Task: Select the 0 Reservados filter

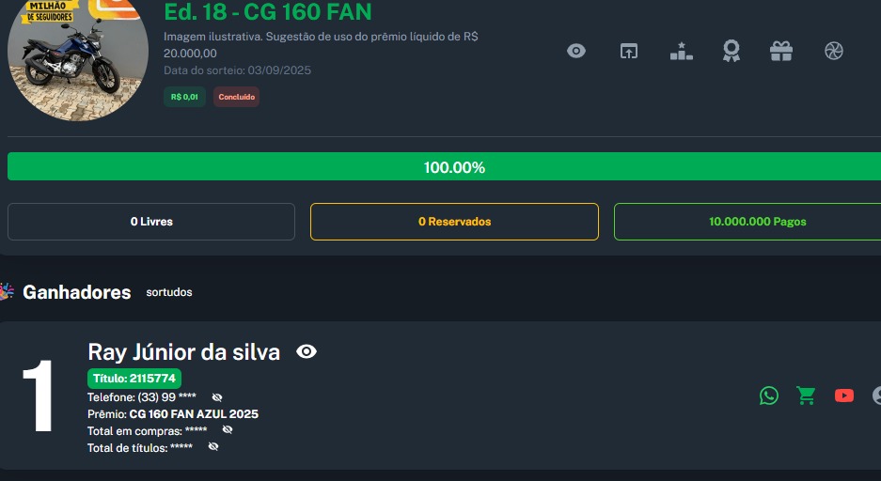Action: (454, 222)
